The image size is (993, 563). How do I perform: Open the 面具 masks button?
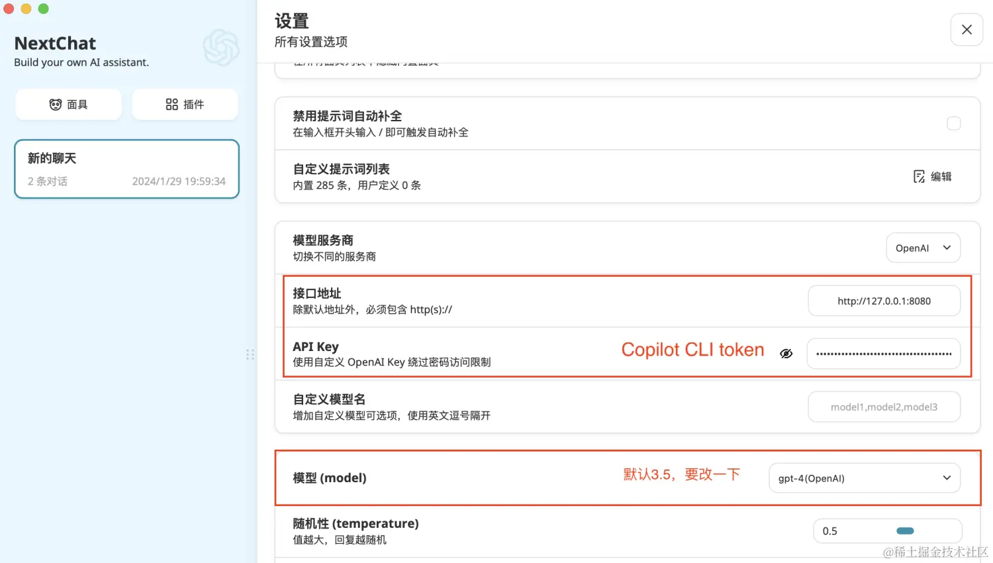(x=69, y=105)
